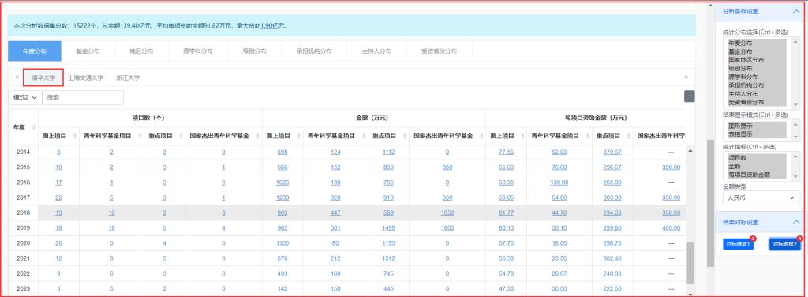Open the 地区分布 tab
Viewport: 808px width, 297px height.
coord(141,51)
